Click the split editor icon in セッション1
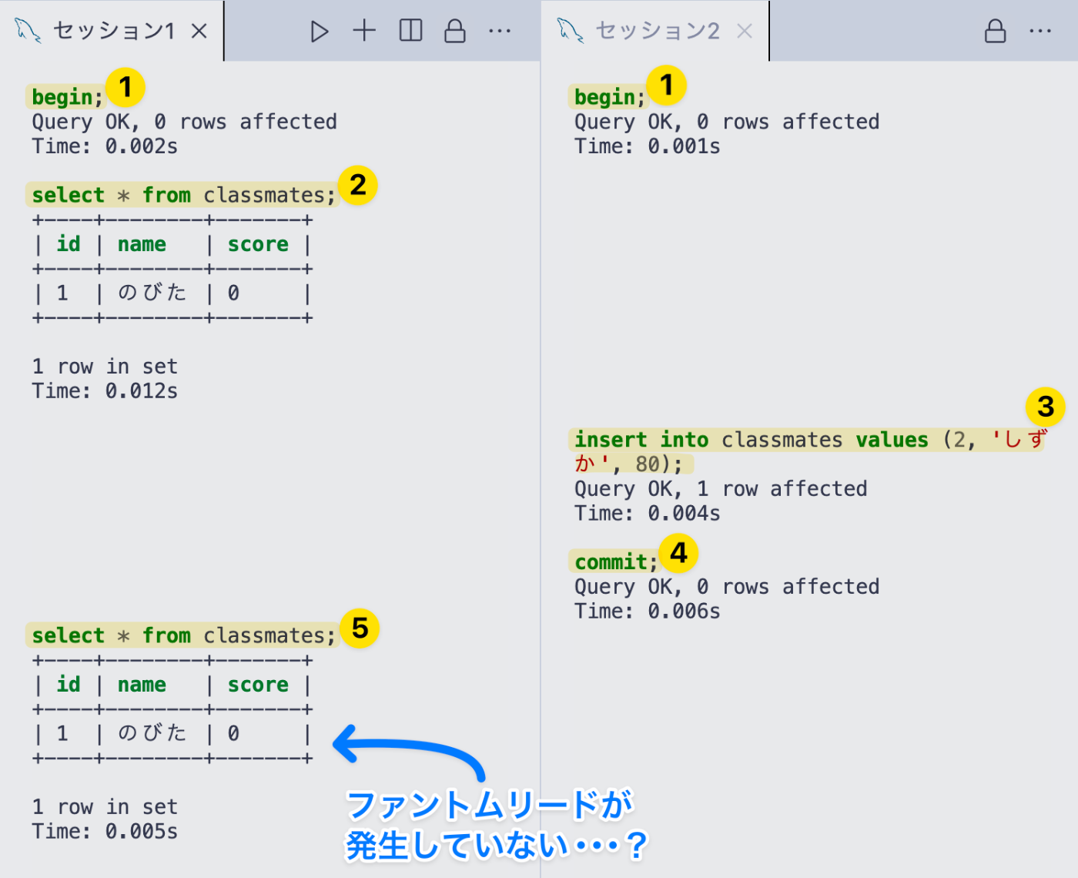Viewport: 1078px width, 878px height. 410,31
